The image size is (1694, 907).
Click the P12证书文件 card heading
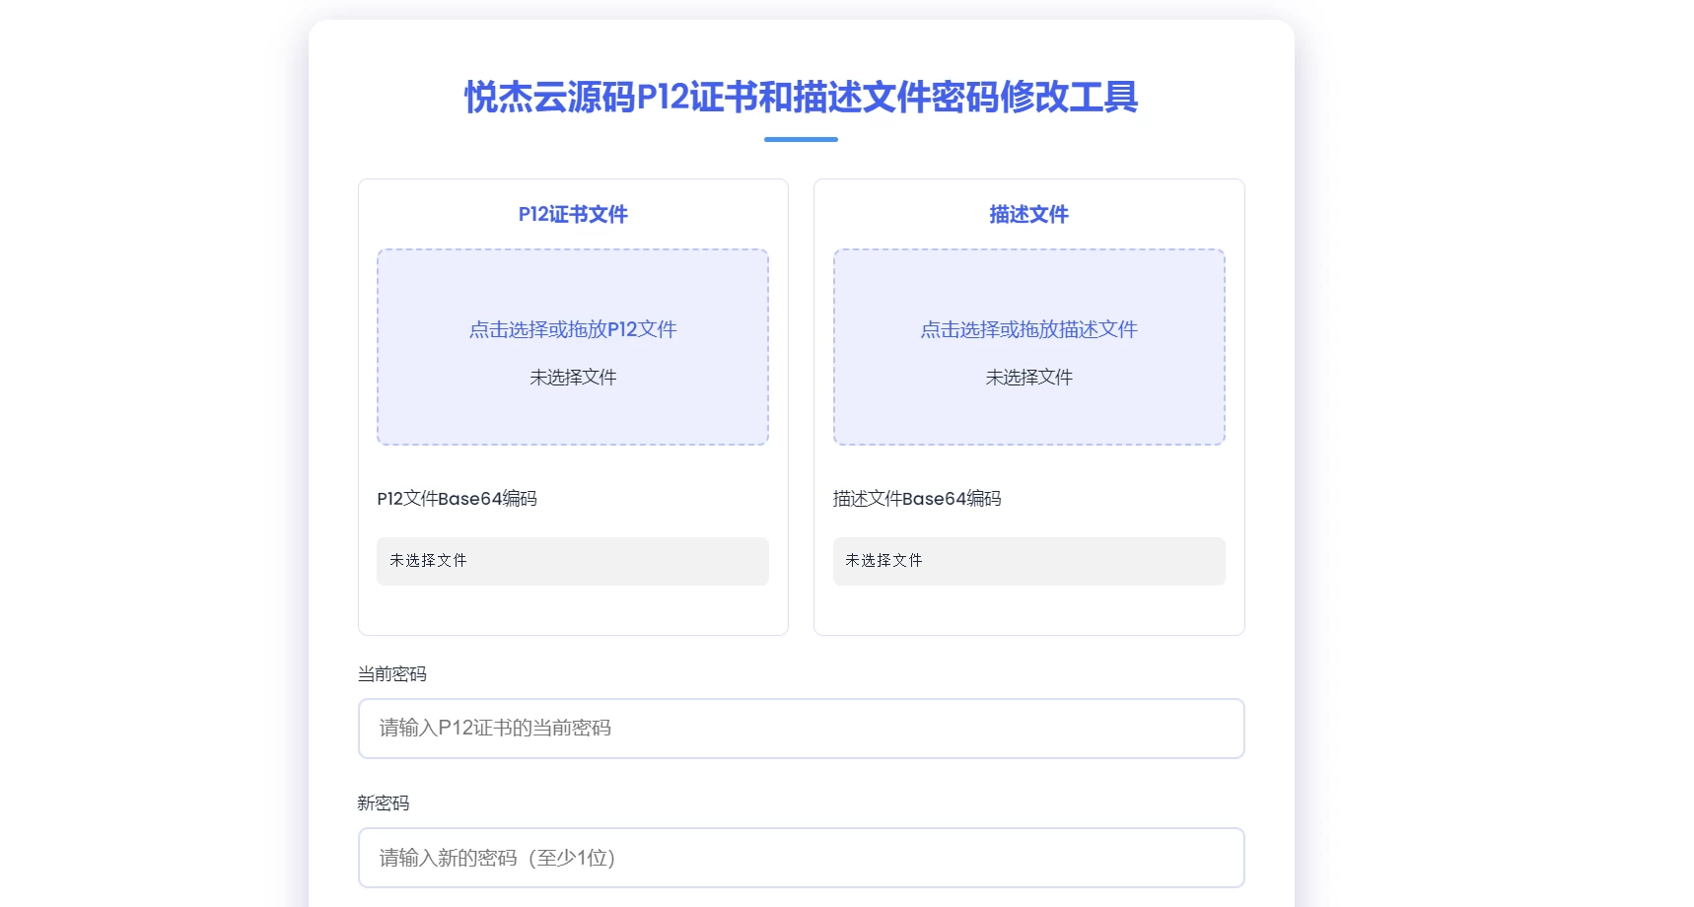pyautogui.click(x=572, y=213)
